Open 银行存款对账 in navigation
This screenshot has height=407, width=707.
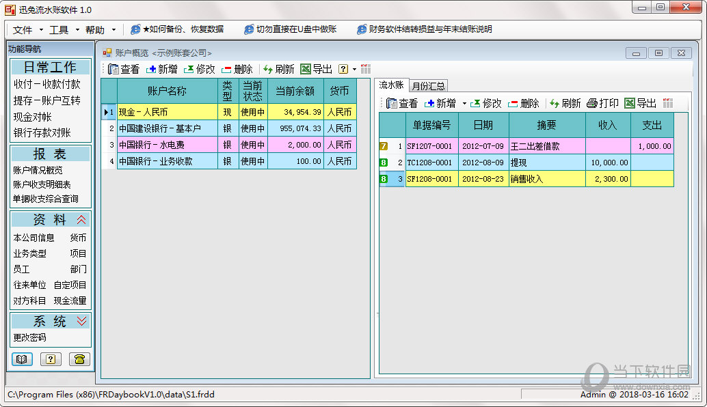[x=42, y=132]
